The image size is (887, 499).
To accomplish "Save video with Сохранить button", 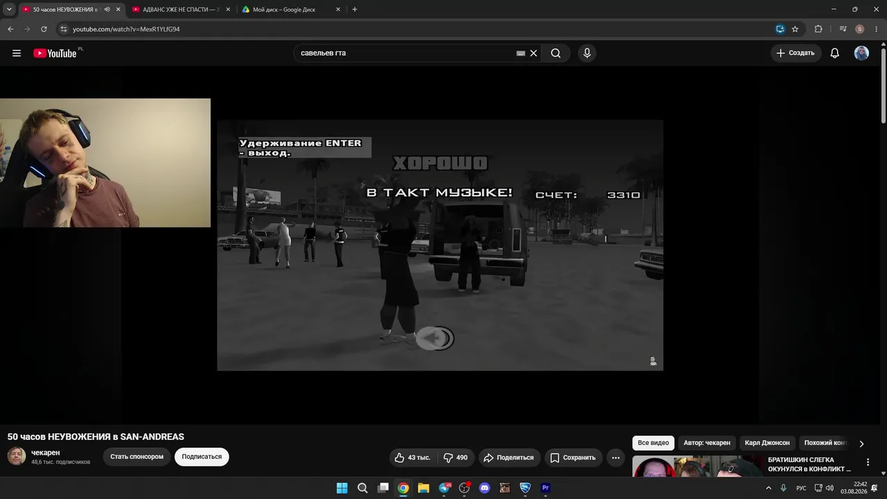I will click(x=573, y=457).
